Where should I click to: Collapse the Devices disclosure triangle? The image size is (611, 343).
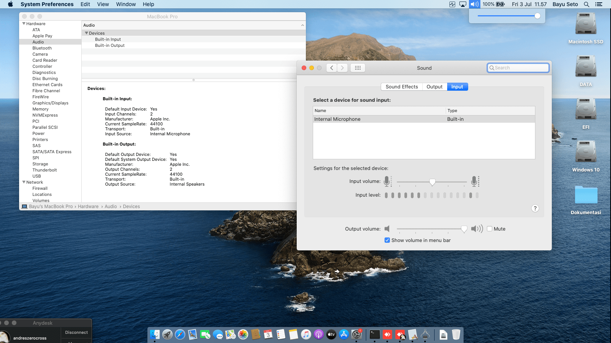point(86,33)
